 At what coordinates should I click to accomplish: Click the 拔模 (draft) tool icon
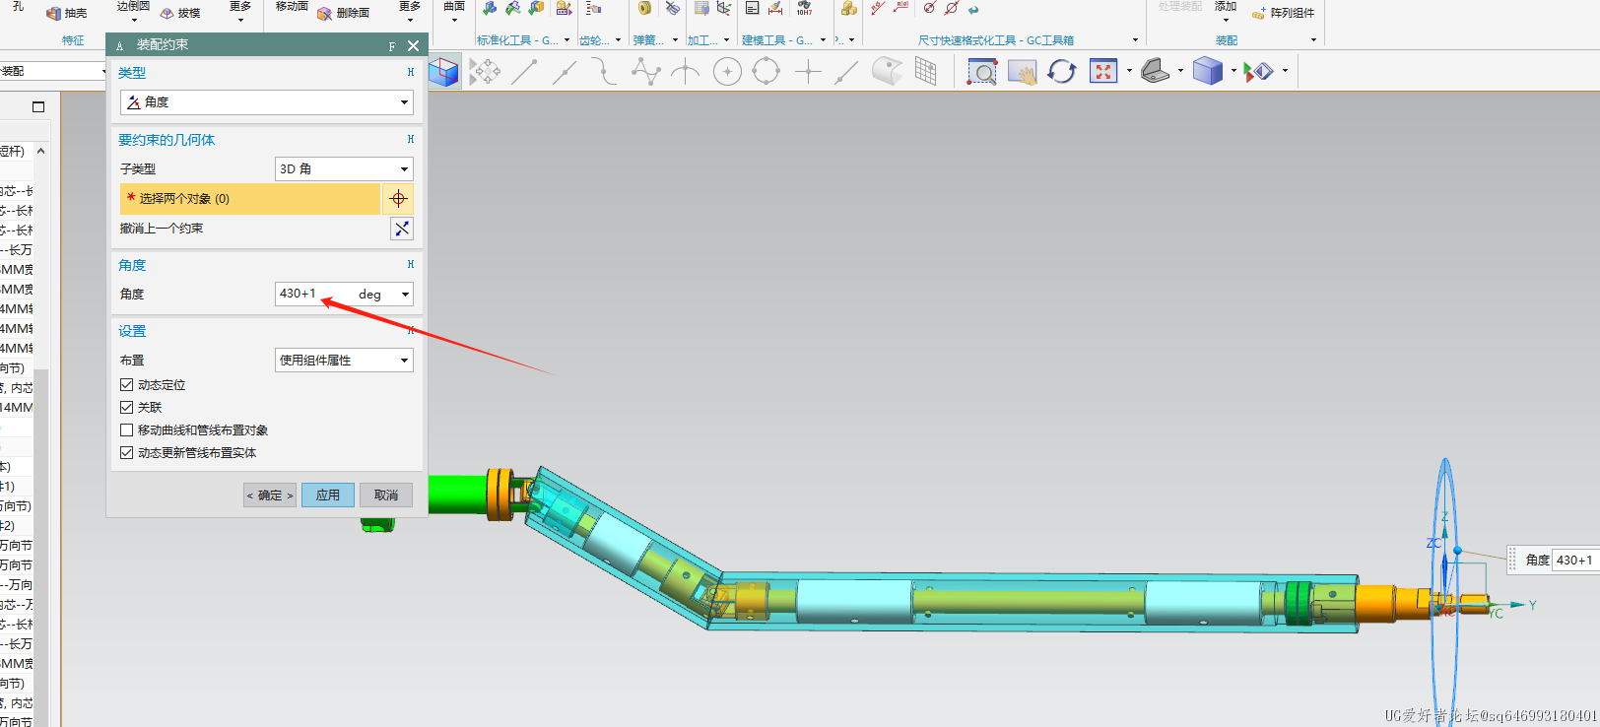click(167, 14)
